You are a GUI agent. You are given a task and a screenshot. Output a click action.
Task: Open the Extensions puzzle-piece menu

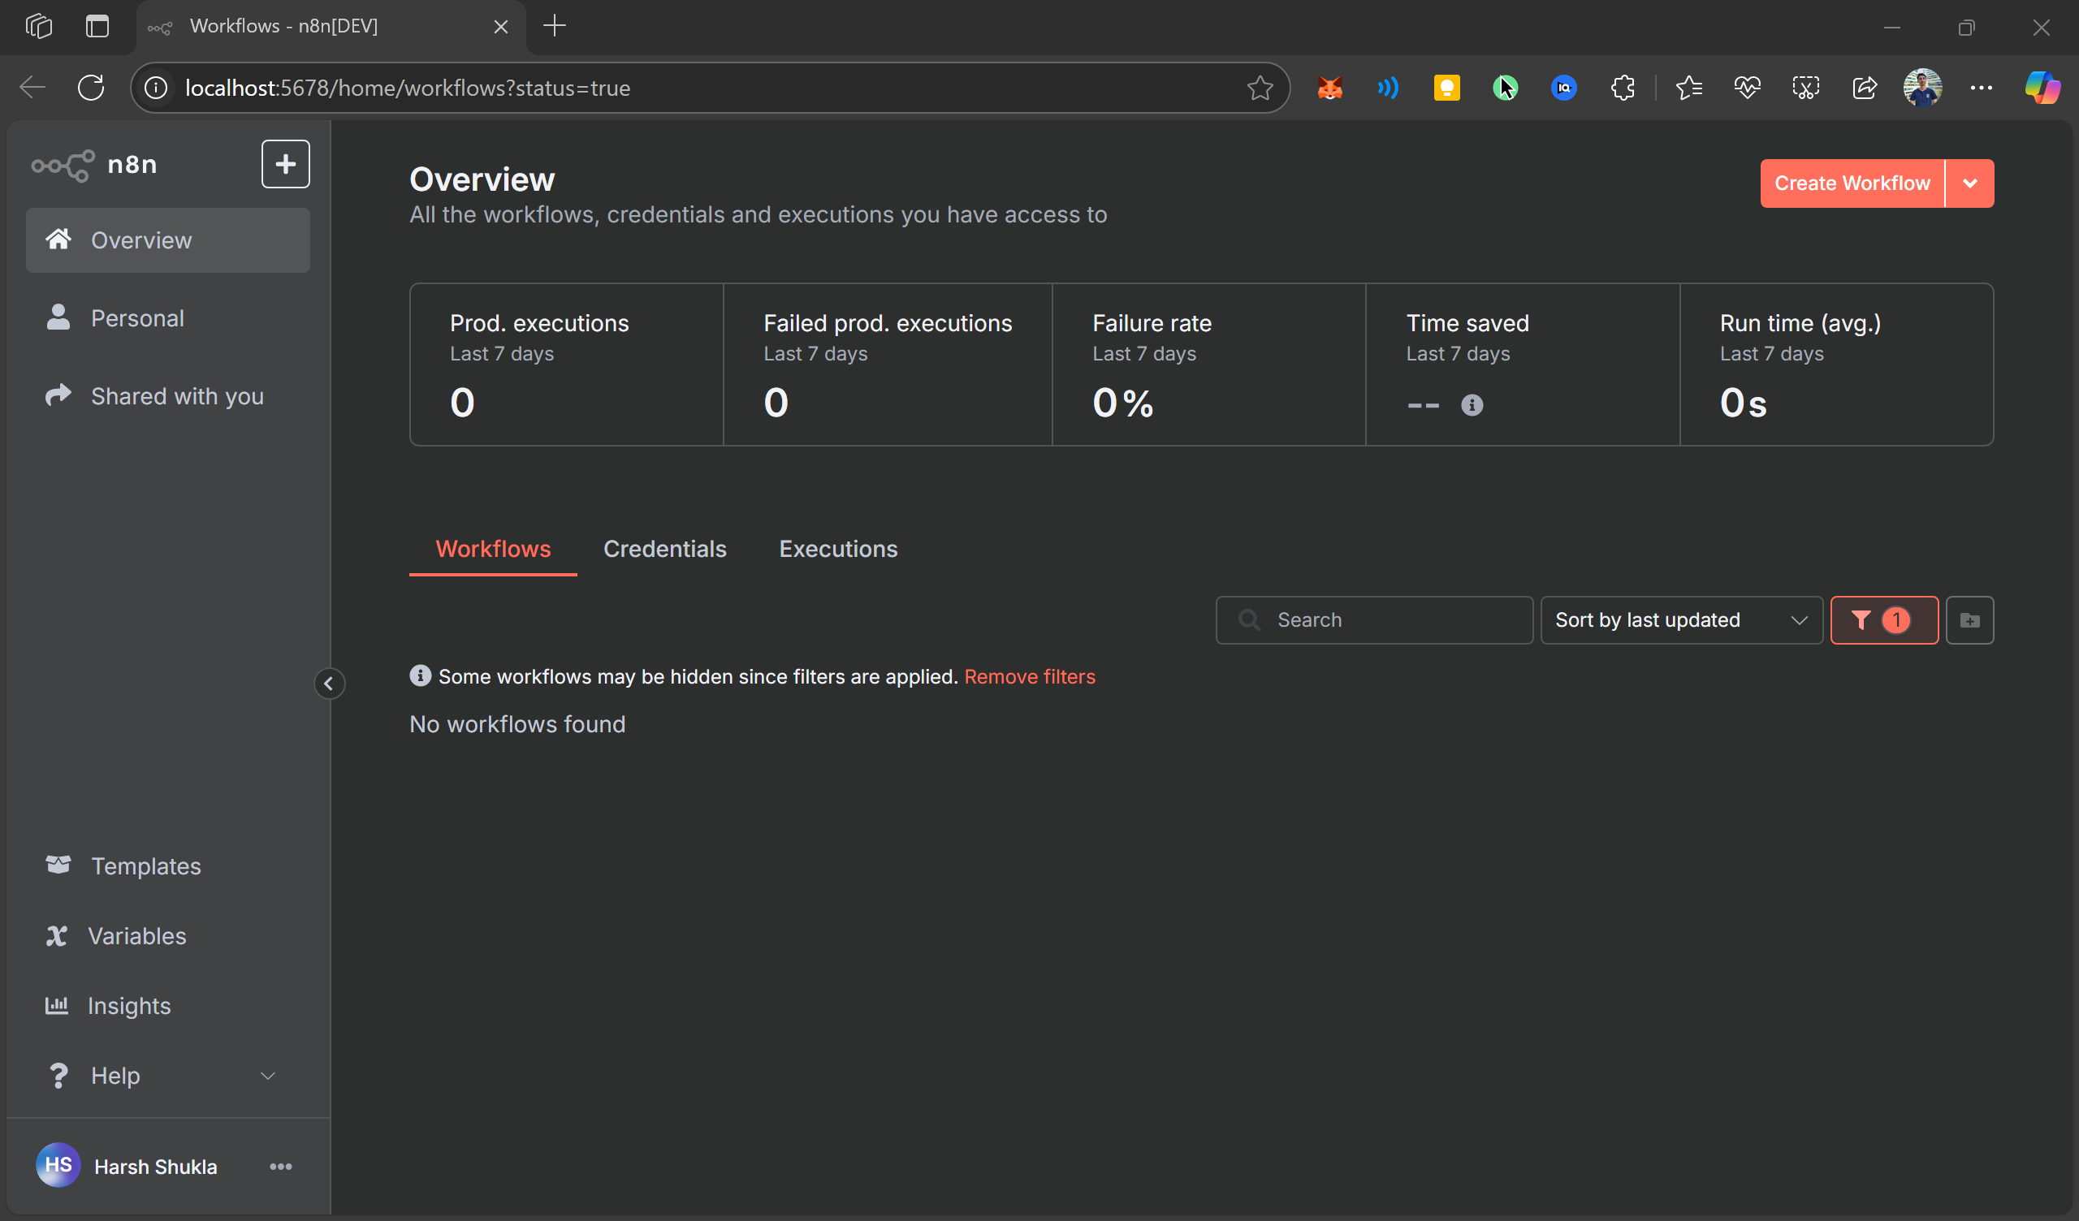click(1622, 88)
